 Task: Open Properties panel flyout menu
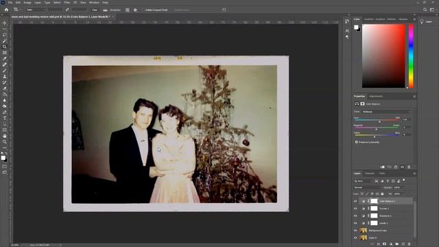coord(414,96)
